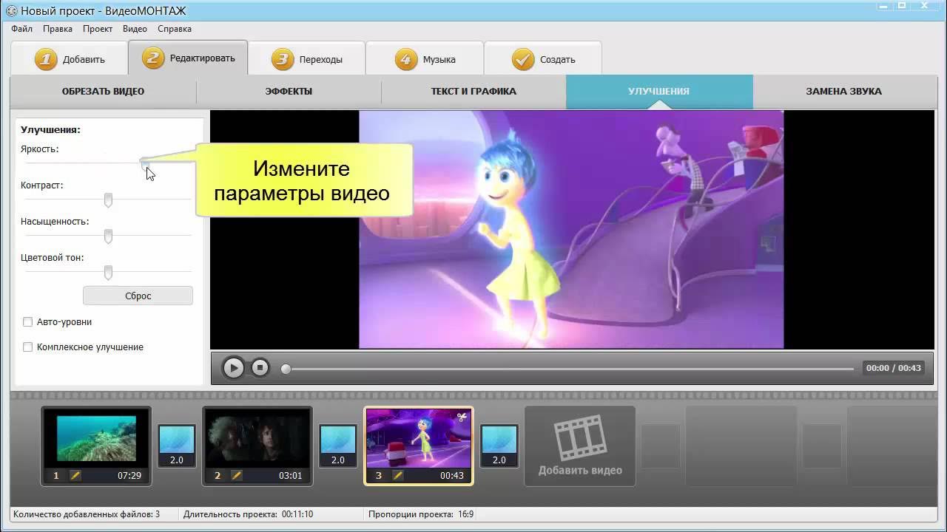Click the application icon in title bar
Viewport: 947px width, 532px height.
[11, 10]
